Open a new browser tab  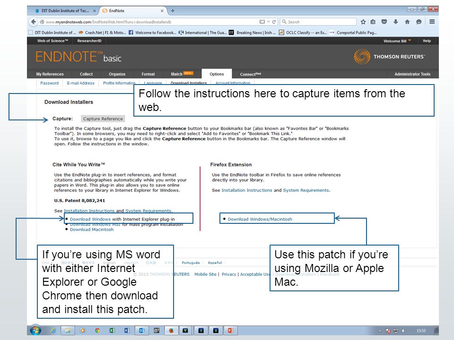click(x=173, y=11)
